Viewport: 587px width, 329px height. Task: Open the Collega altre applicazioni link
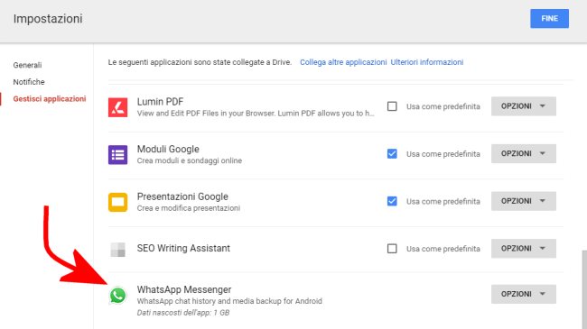[x=343, y=62]
